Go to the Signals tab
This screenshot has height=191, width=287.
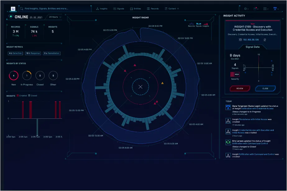(119, 9)
